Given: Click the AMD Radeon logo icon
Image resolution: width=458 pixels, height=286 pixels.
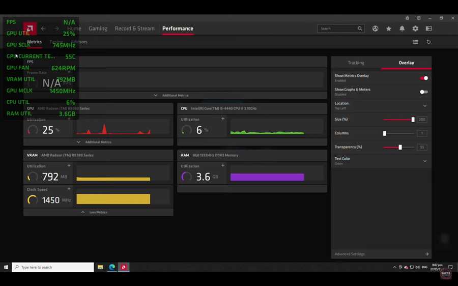Looking at the screenshot, I should [30, 28].
